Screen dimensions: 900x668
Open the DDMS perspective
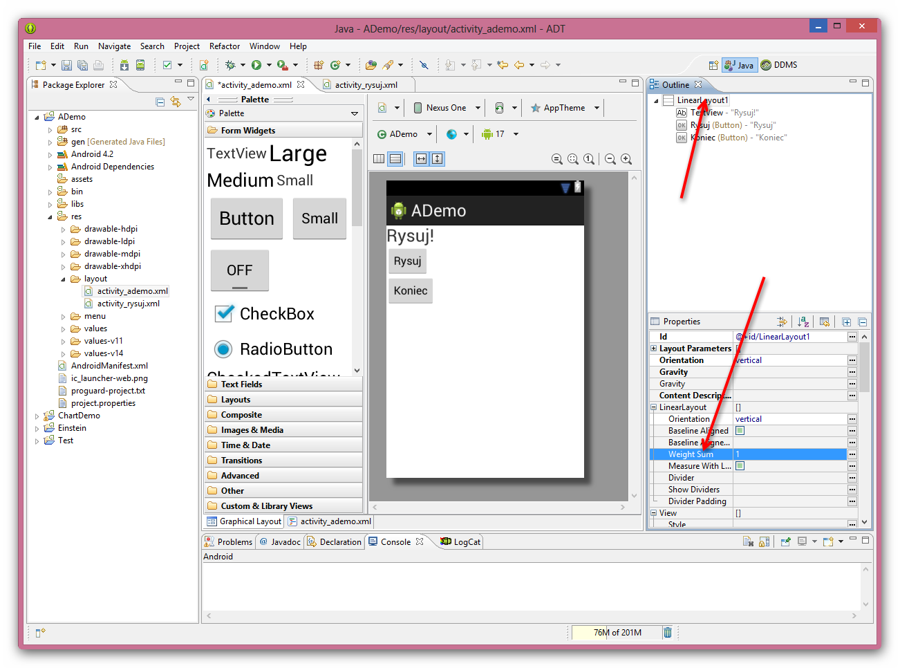click(x=779, y=65)
